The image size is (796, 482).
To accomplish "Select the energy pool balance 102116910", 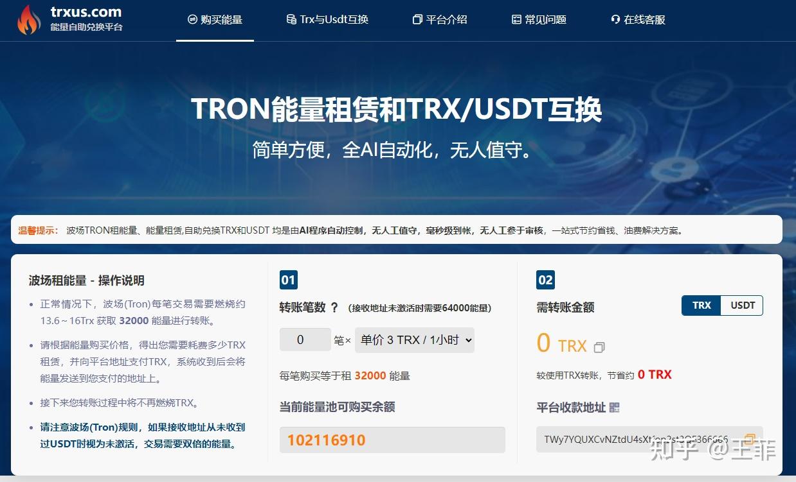I will tap(392, 439).
